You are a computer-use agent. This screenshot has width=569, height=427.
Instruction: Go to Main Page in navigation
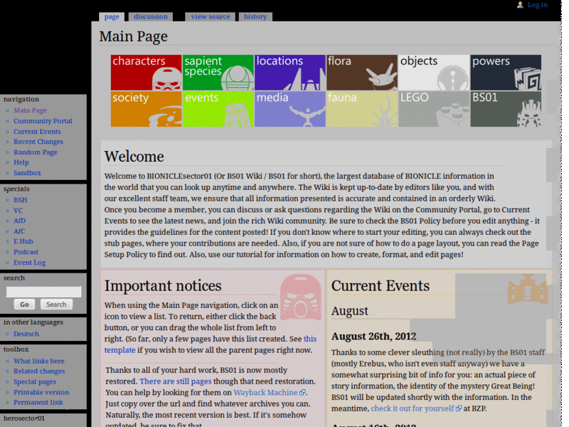30,110
